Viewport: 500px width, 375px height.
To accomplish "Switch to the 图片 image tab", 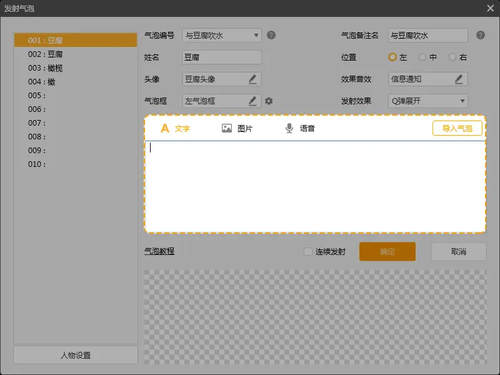I will click(237, 129).
